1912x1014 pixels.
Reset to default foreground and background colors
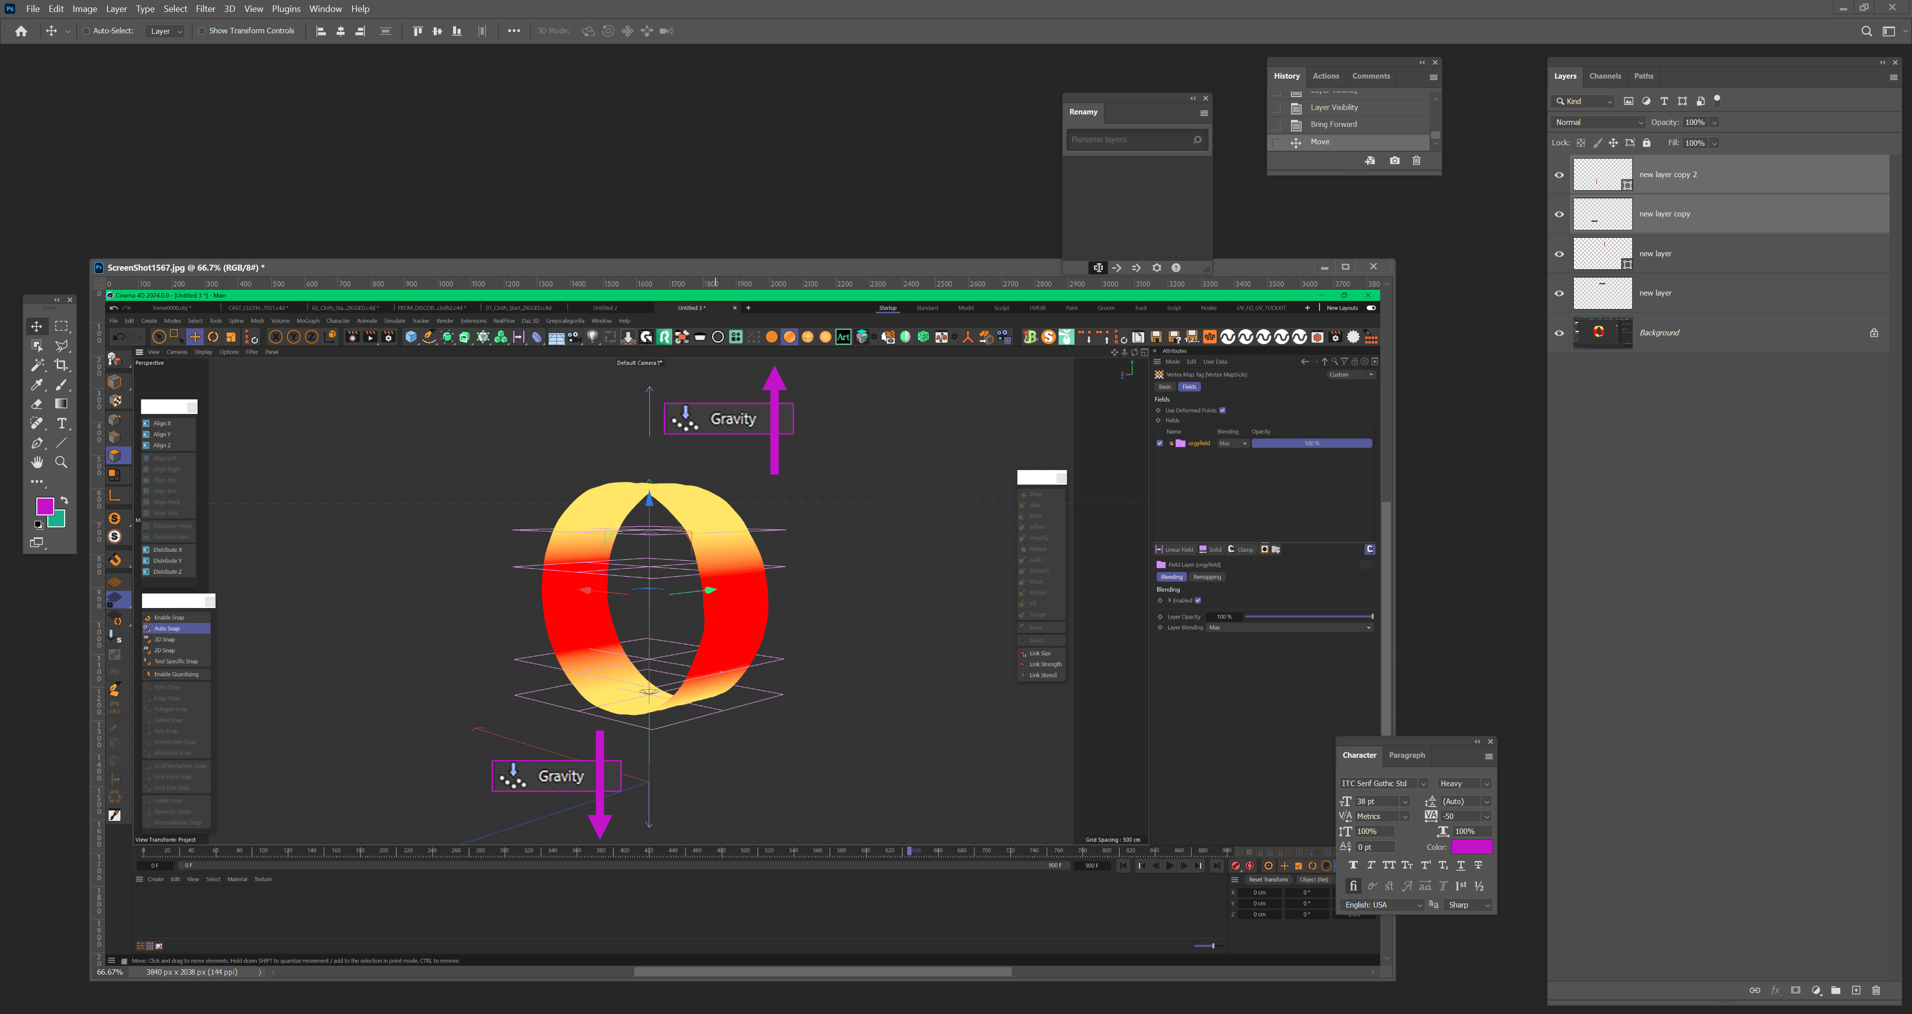click(x=39, y=524)
